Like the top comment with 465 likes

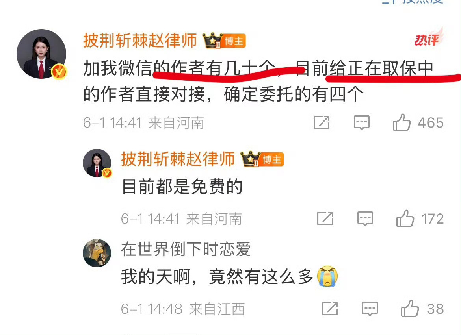pos(402,122)
